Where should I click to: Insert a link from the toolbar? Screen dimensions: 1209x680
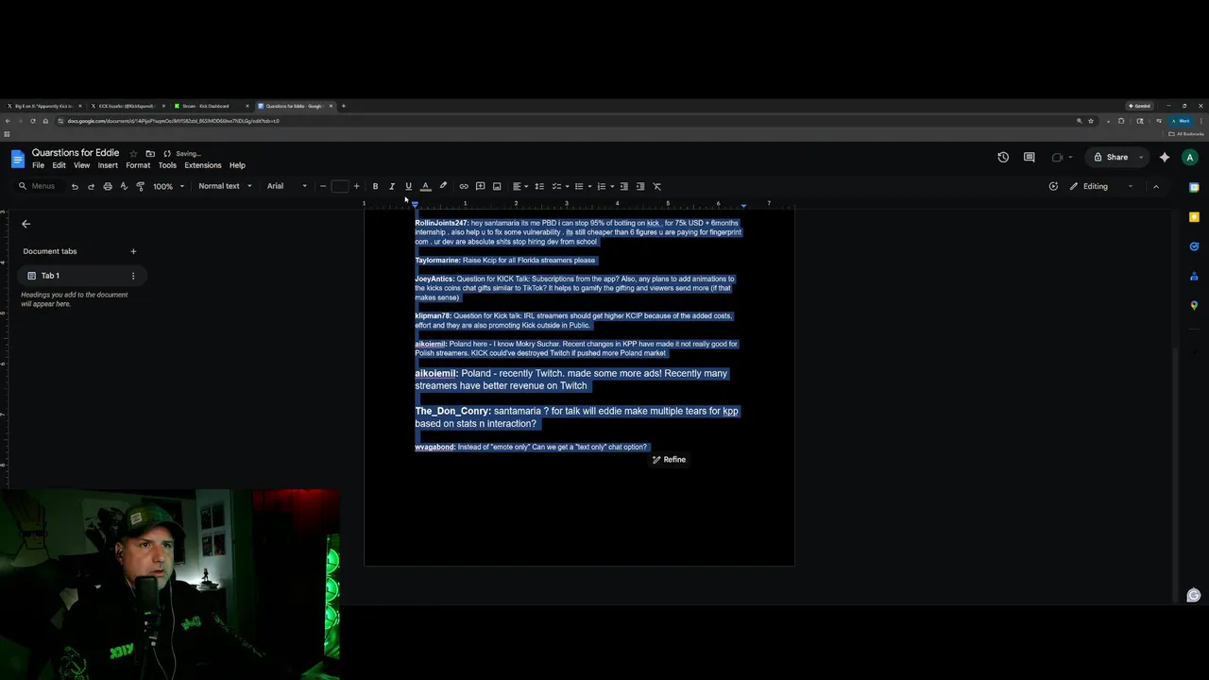click(x=464, y=186)
